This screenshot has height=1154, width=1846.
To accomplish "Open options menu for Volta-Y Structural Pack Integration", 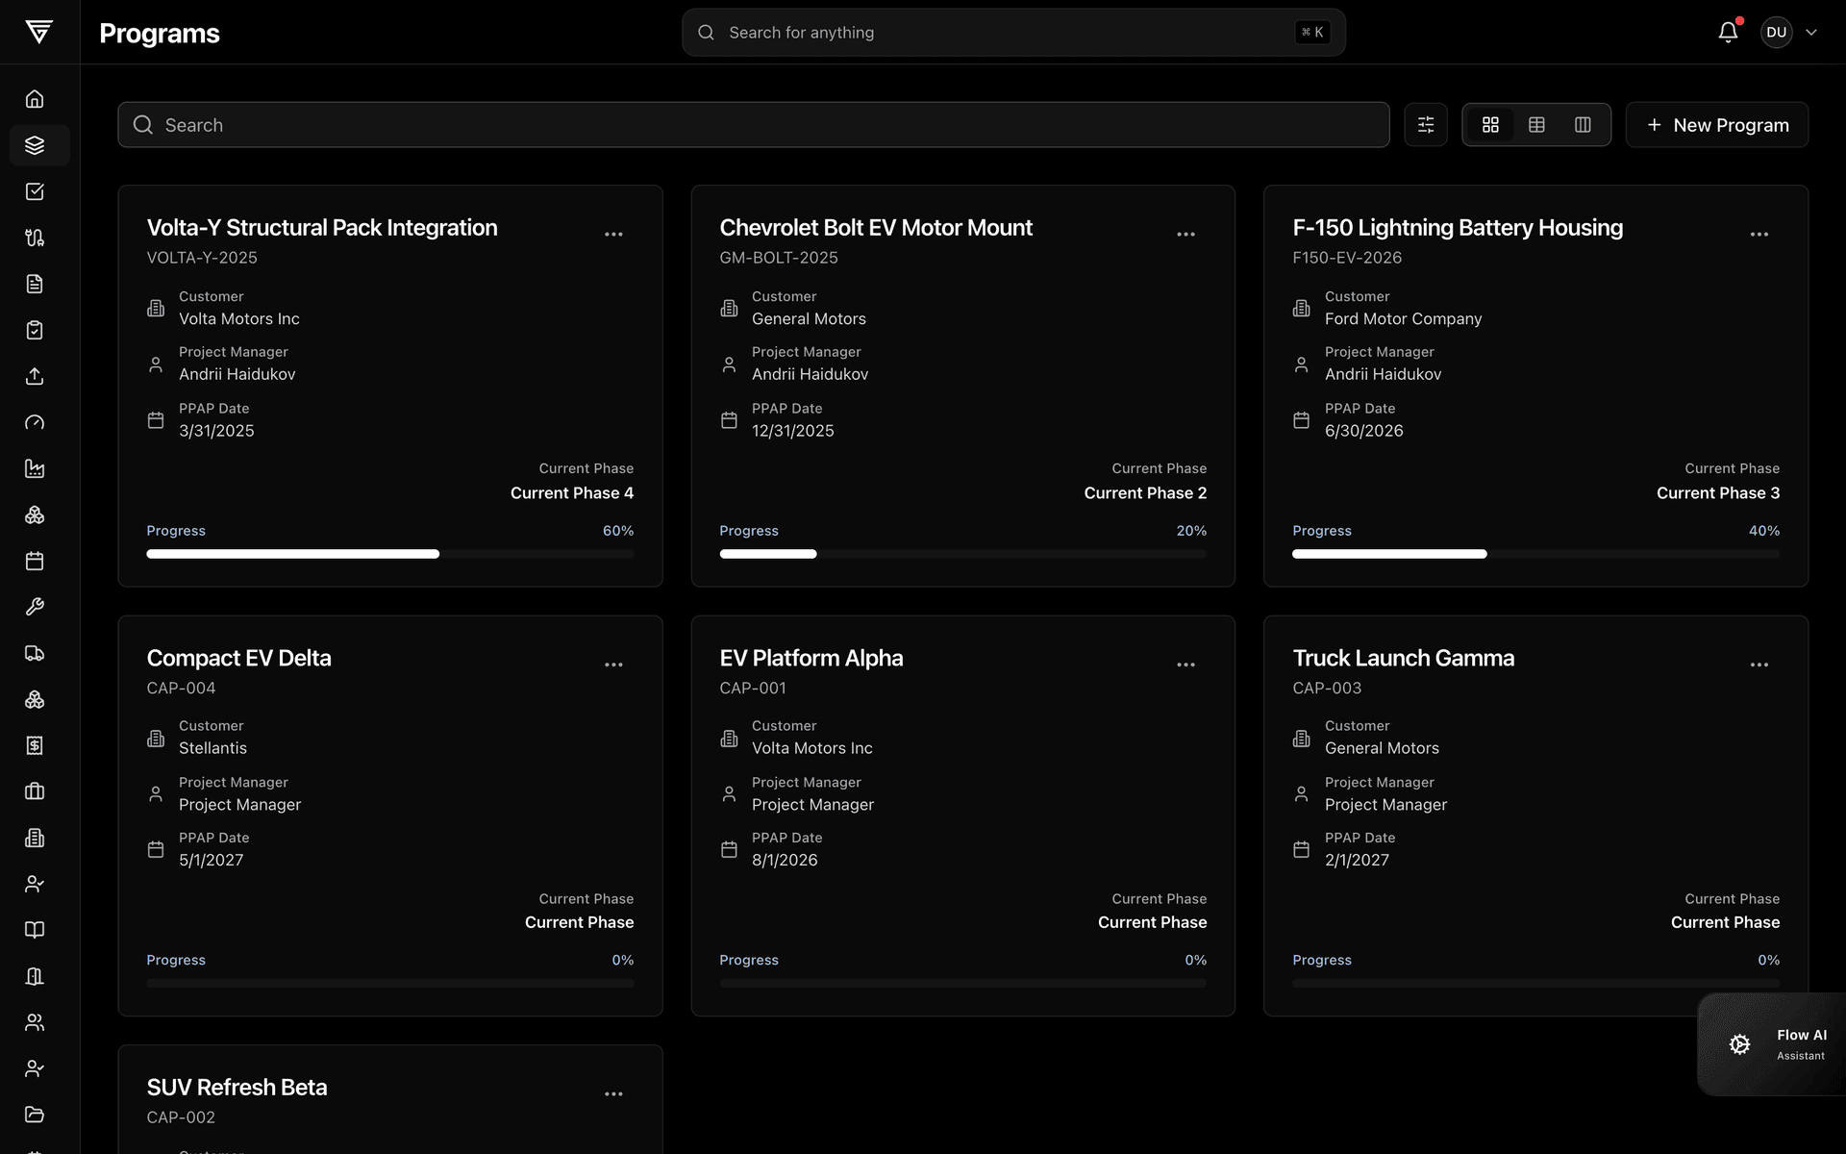I will [x=613, y=234].
